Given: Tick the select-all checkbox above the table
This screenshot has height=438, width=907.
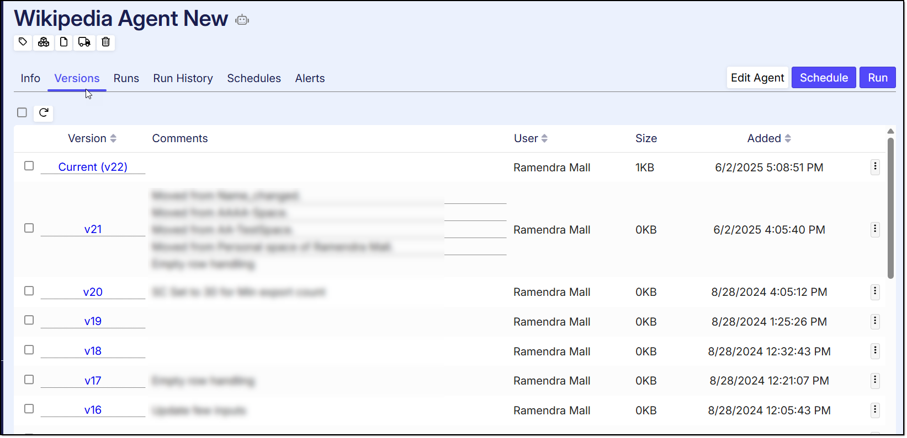Looking at the screenshot, I should tap(22, 113).
